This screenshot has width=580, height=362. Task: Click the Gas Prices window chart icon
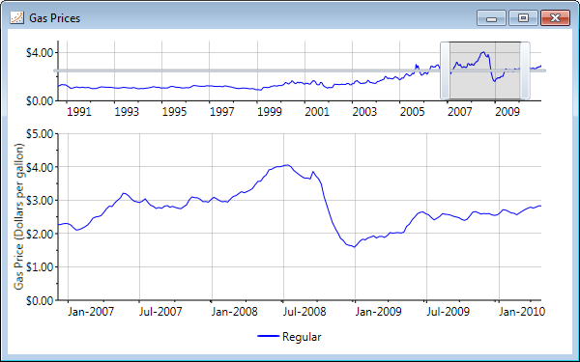(x=16, y=17)
